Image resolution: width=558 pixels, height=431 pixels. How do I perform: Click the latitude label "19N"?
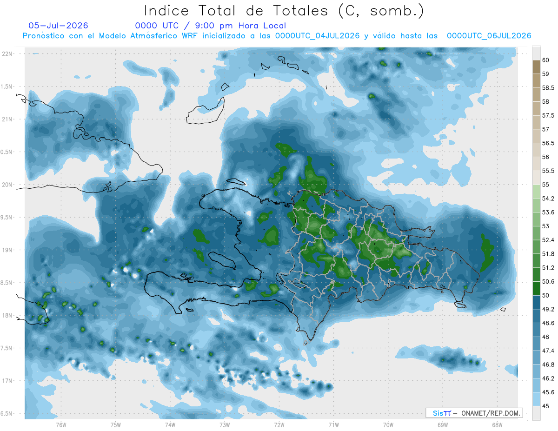coord(7,250)
